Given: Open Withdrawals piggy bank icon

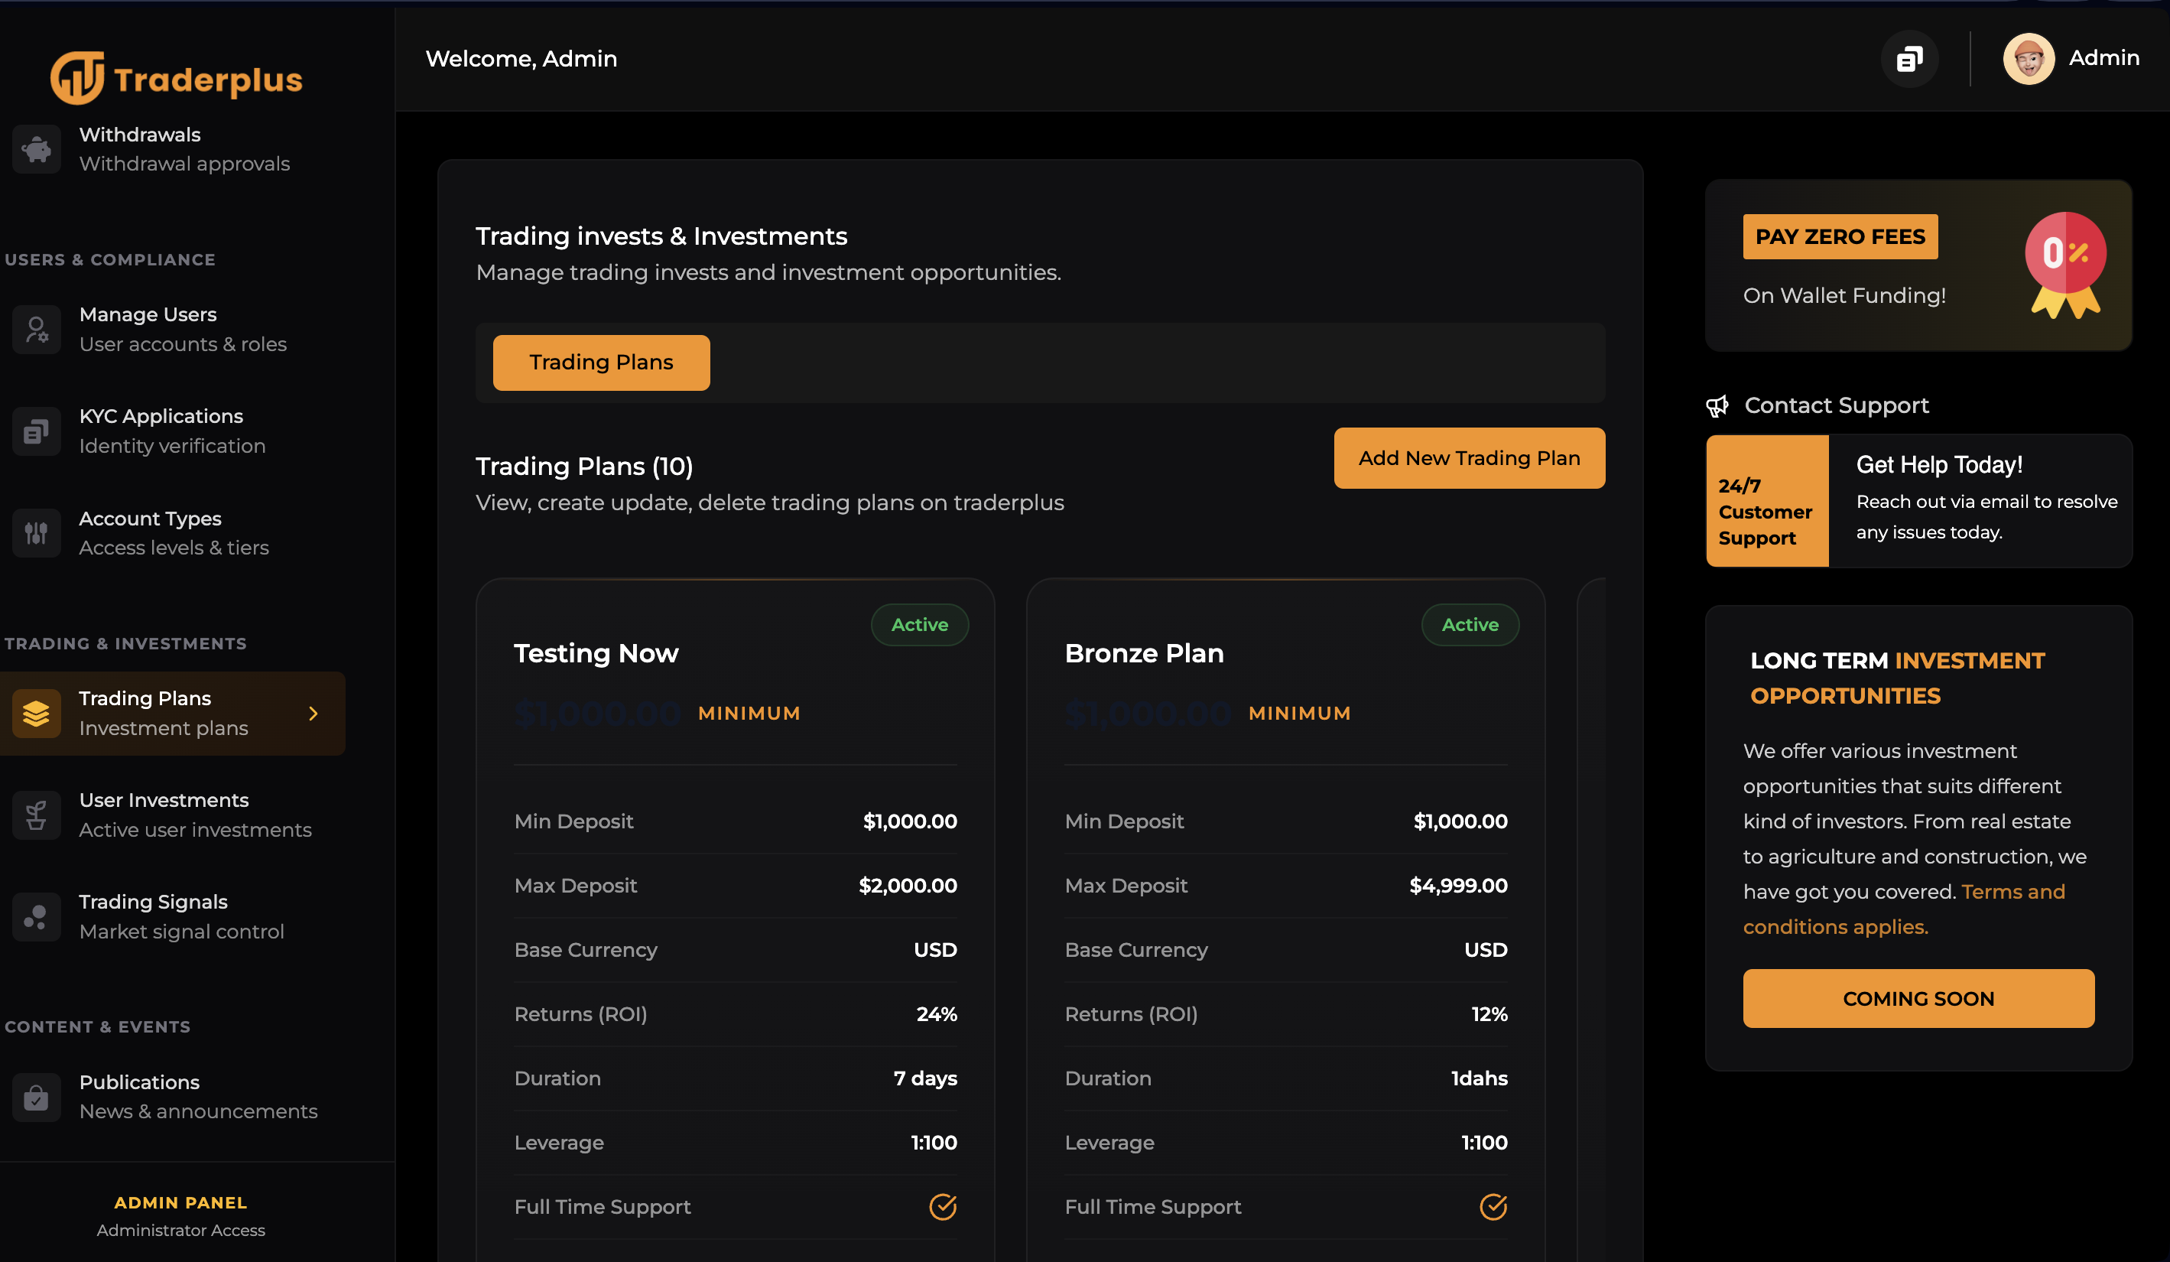Looking at the screenshot, I should (36, 149).
